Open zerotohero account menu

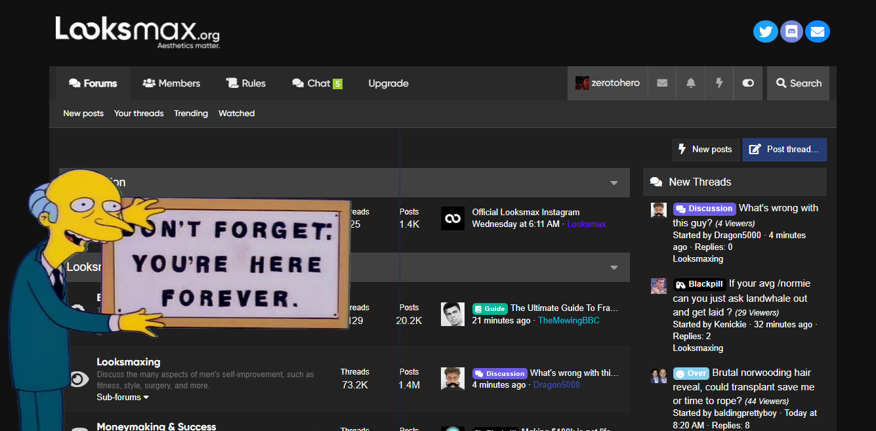(608, 83)
